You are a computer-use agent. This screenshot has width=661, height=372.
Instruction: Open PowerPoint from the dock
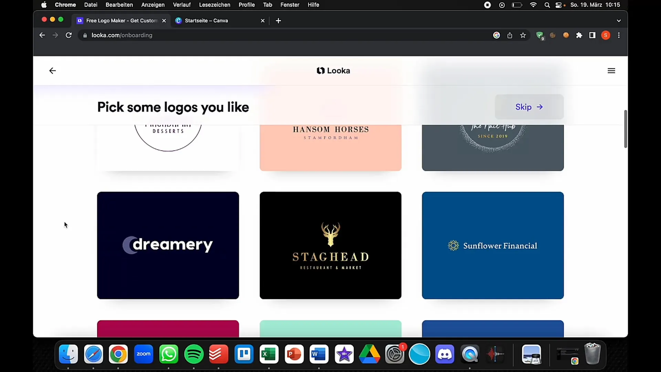tap(294, 354)
